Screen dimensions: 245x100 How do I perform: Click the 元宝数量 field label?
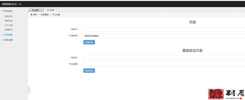tap(73, 64)
